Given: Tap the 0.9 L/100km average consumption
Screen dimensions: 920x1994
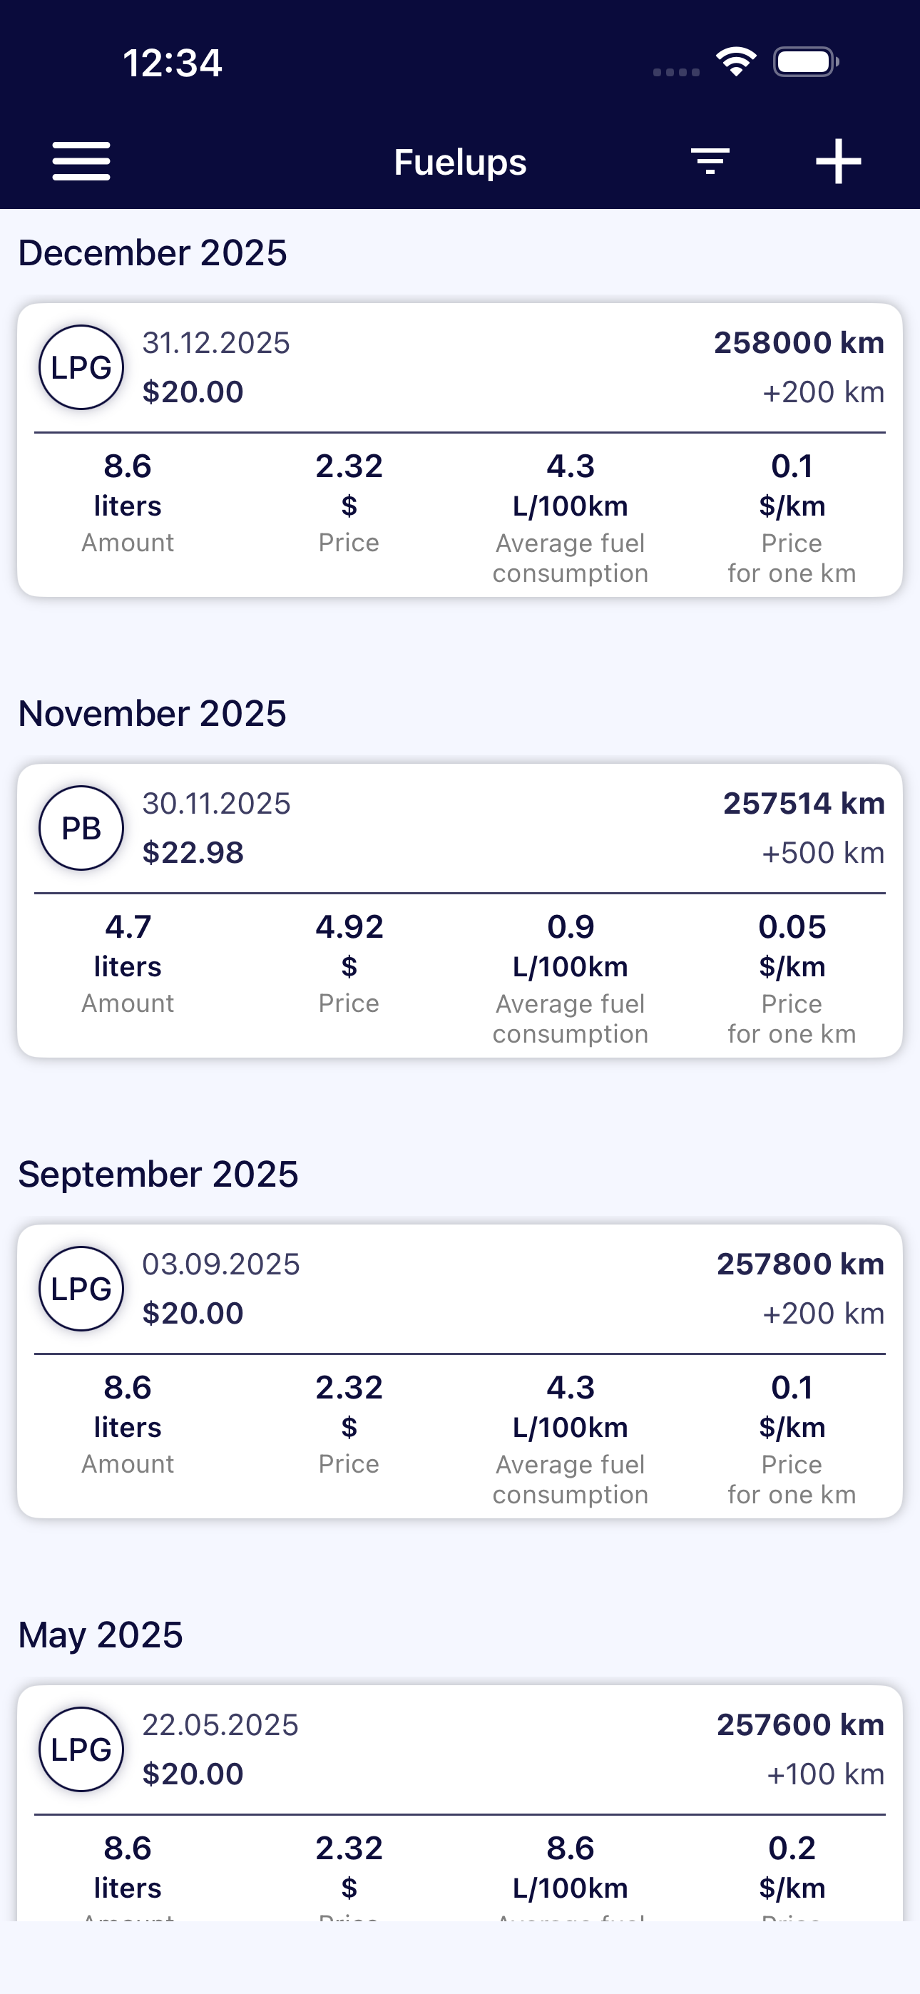Looking at the screenshot, I should point(570,944).
